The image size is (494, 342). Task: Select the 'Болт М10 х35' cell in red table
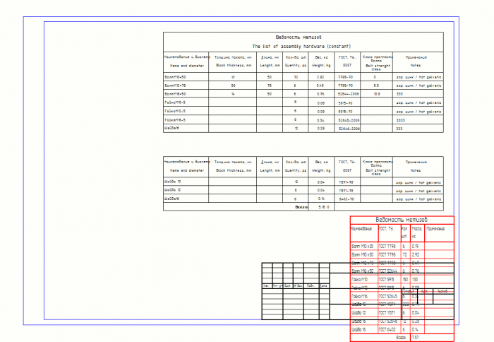point(362,247)
